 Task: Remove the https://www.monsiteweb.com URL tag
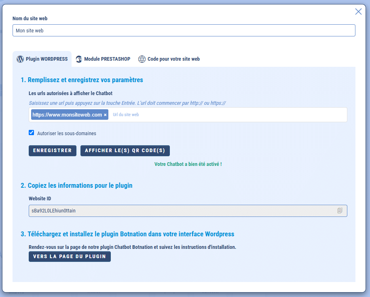pyautogui.click(x=106, y=115)
